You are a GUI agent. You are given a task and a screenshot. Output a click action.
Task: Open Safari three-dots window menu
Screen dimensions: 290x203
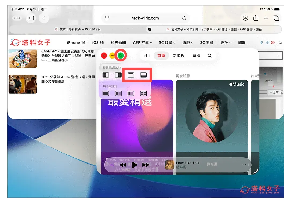[x=17, y=18]
